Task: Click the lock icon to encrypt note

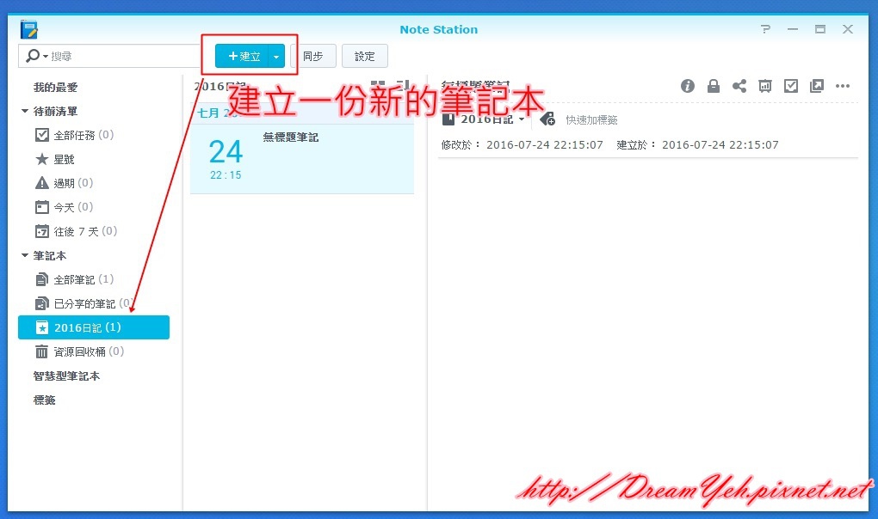Action: [x=714, y=86]
